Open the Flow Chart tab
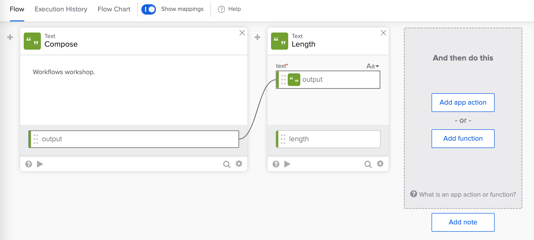The height and width of the screenshot is (240, 534). click(114, 9)
